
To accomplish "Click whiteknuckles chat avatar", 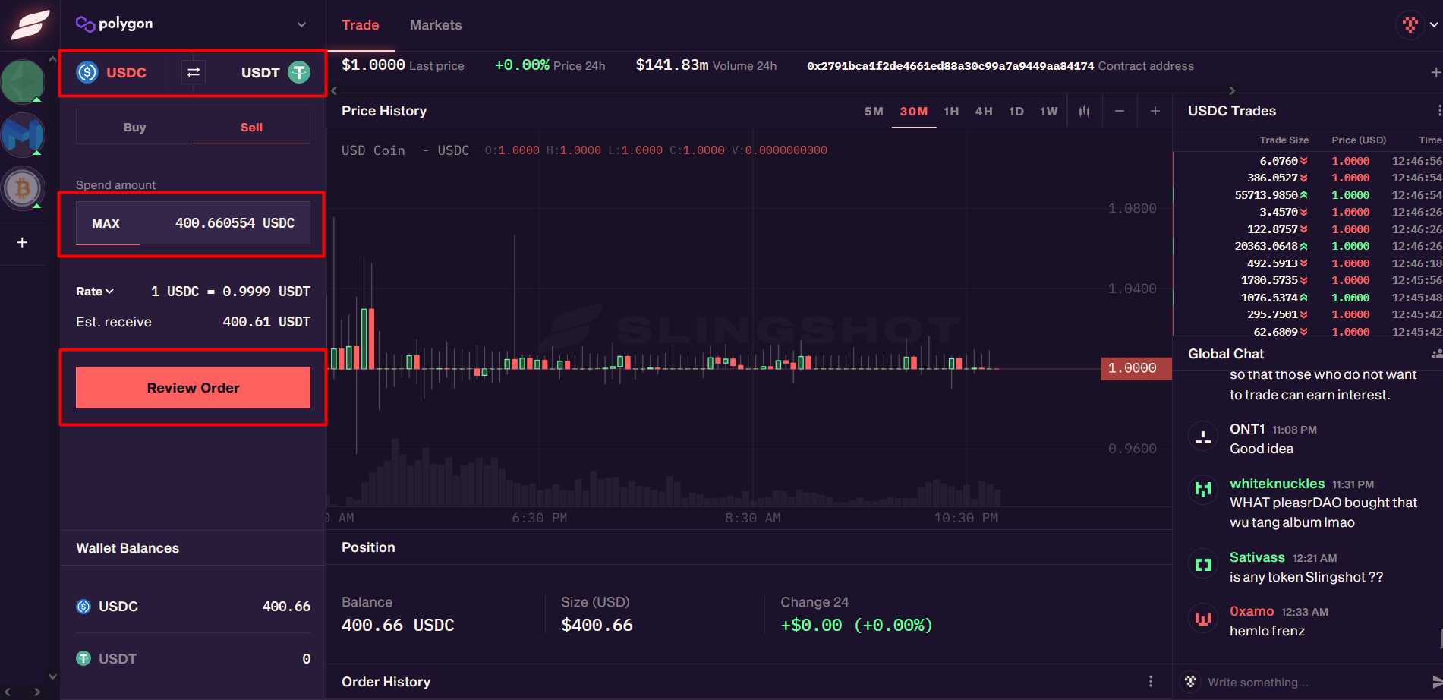I will 1203,489.
